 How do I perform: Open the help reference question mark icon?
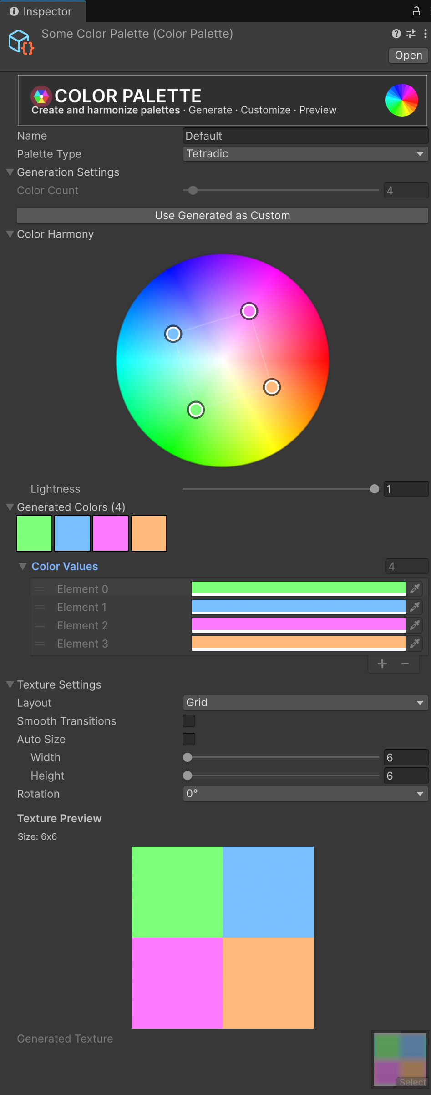pos(396,34)
